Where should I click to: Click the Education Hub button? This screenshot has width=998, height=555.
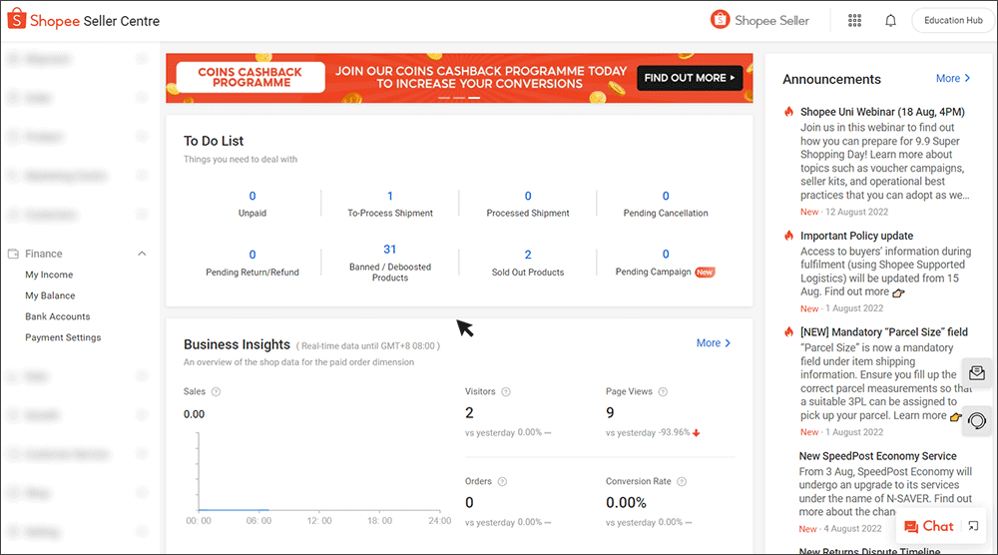tap(953, 21)
